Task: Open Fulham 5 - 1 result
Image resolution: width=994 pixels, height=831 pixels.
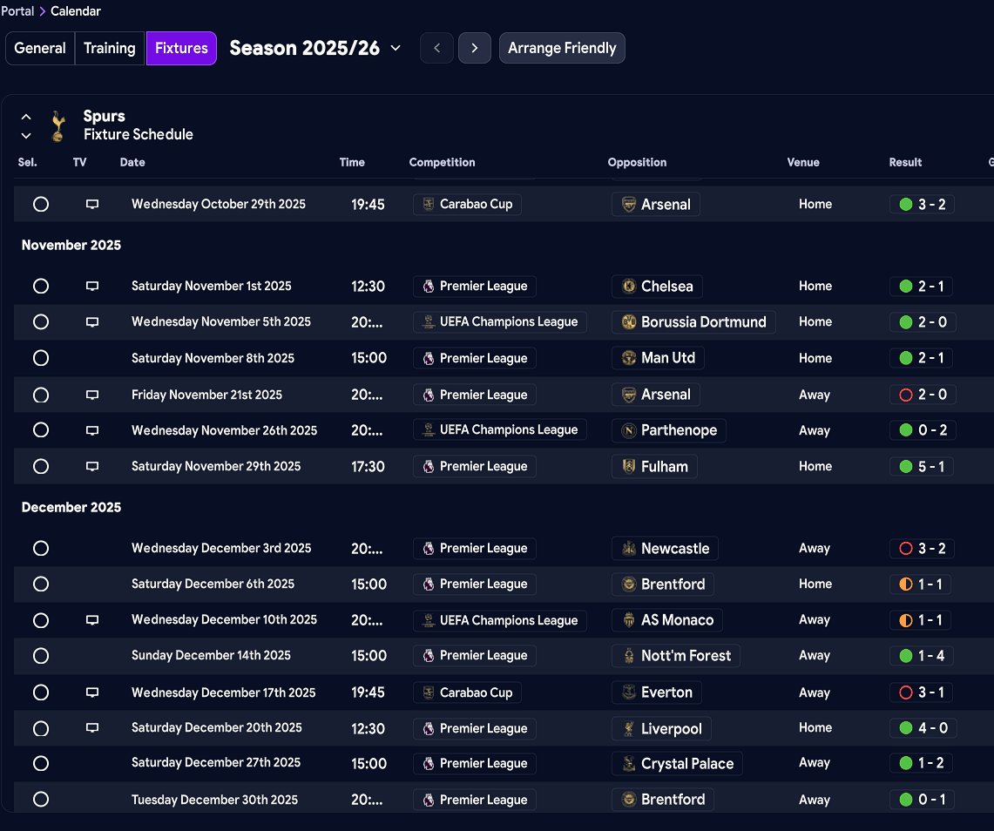Action: 923,467
